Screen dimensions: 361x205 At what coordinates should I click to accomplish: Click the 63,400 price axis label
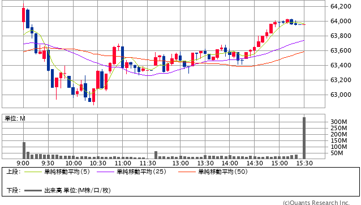click(x=341, y=66)
